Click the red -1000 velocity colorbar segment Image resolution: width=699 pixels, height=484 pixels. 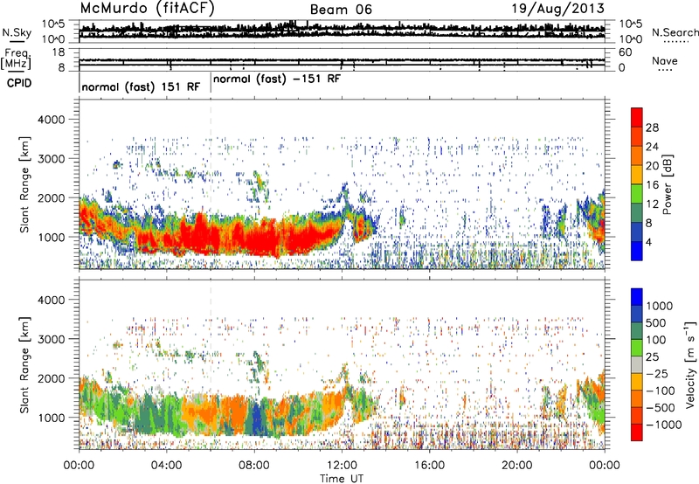pyautogui.click(x=637, y=432)
